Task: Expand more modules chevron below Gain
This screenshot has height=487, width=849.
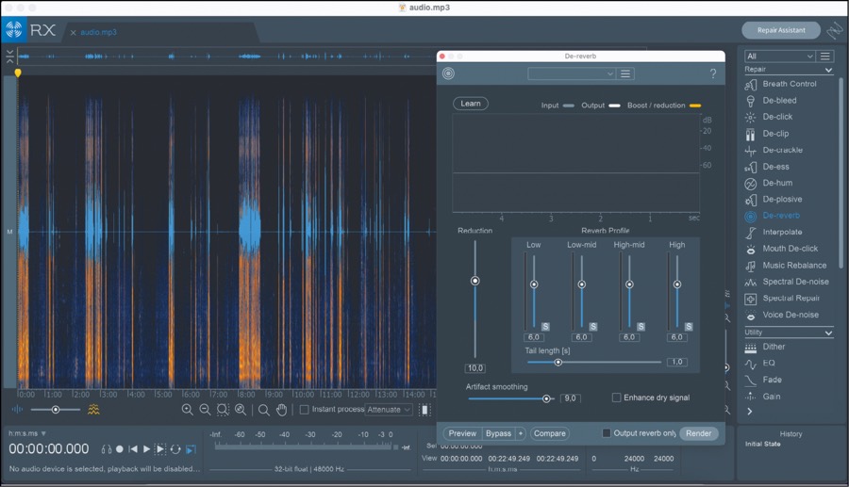Action: click(x=749, y=412)
